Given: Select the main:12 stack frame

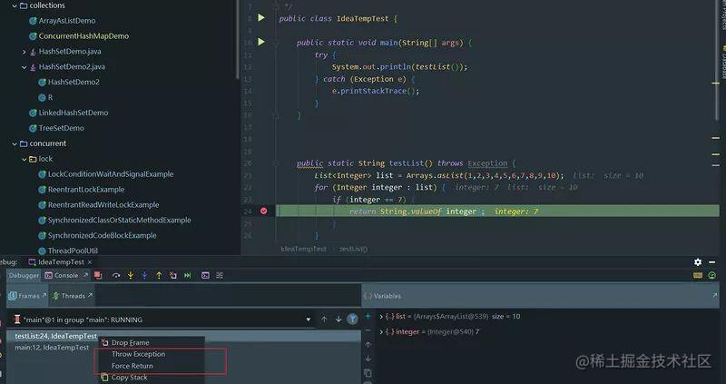Looking at the screenshot, I should coord(52,348).
